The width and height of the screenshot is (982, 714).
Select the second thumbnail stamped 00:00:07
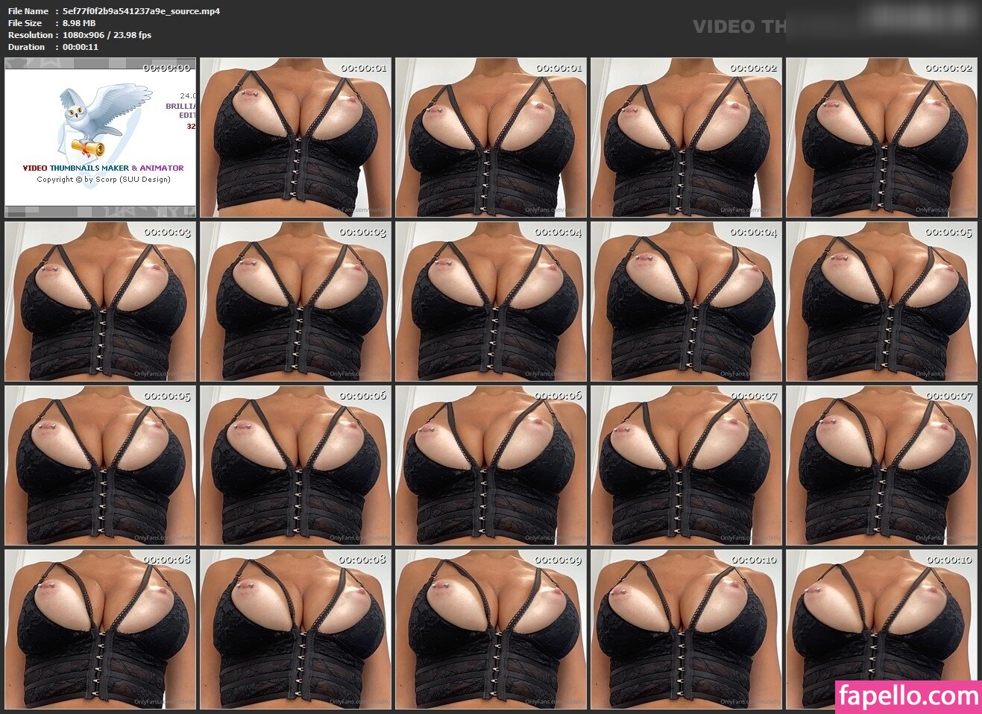(x=881, y=466)
